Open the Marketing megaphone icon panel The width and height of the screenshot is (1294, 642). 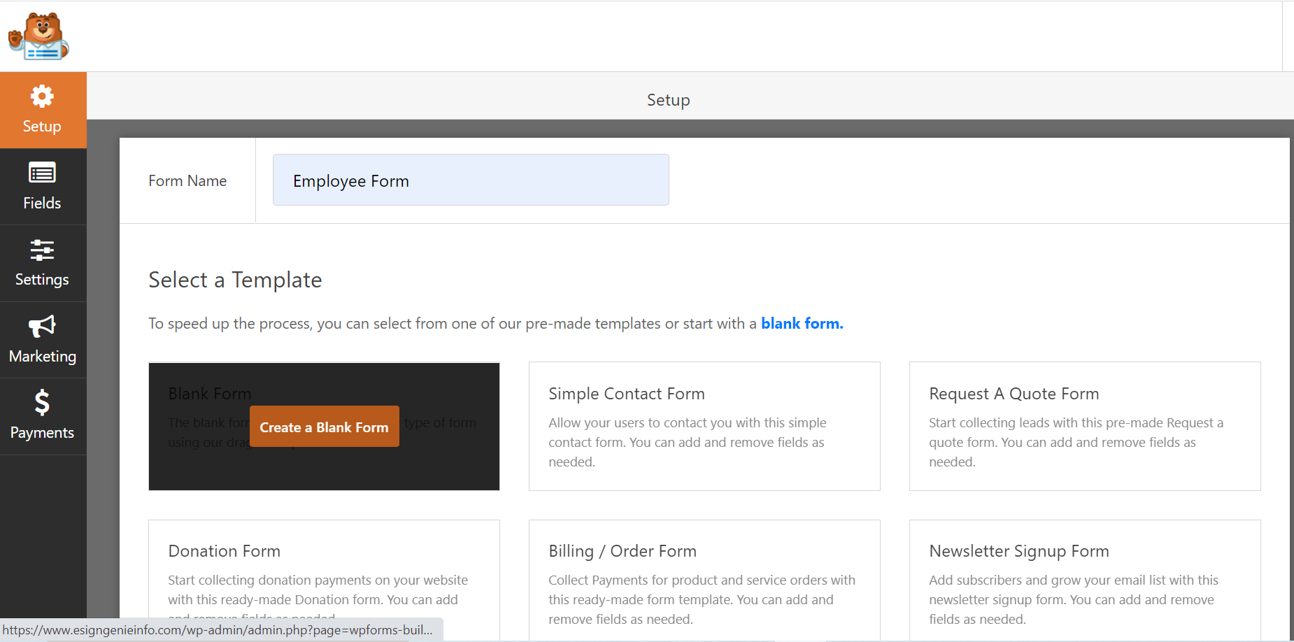42,326
